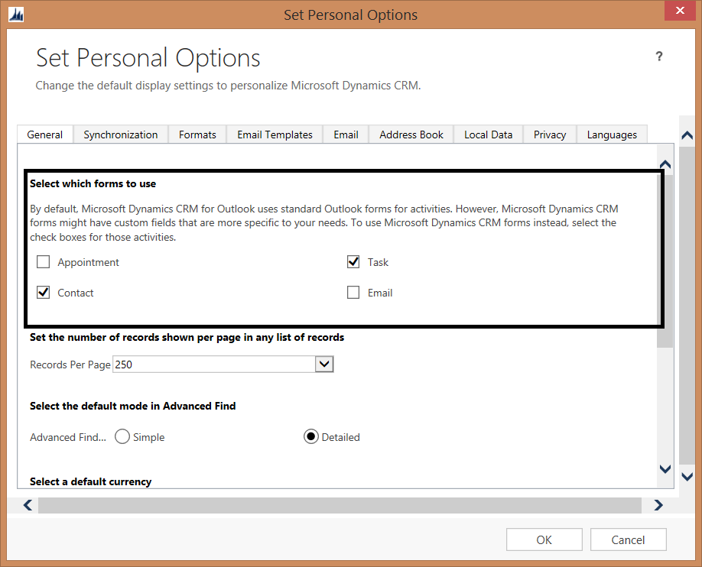Uncheck the Task checkbox
702x567 pixels.
pos(353,261)
